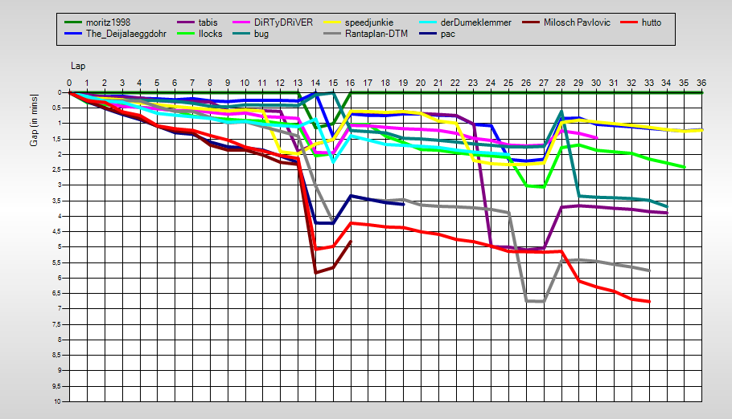Viewport: 732px width, 419px height.
Task: Click lap 0 at the axis start
Action: tap(69, 83)
